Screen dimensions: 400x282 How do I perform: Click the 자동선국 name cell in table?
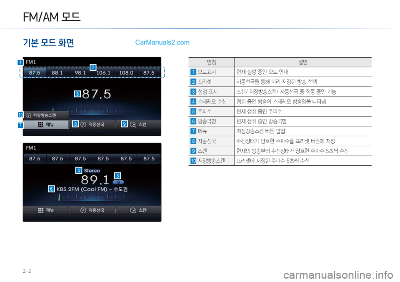[212, 141]
